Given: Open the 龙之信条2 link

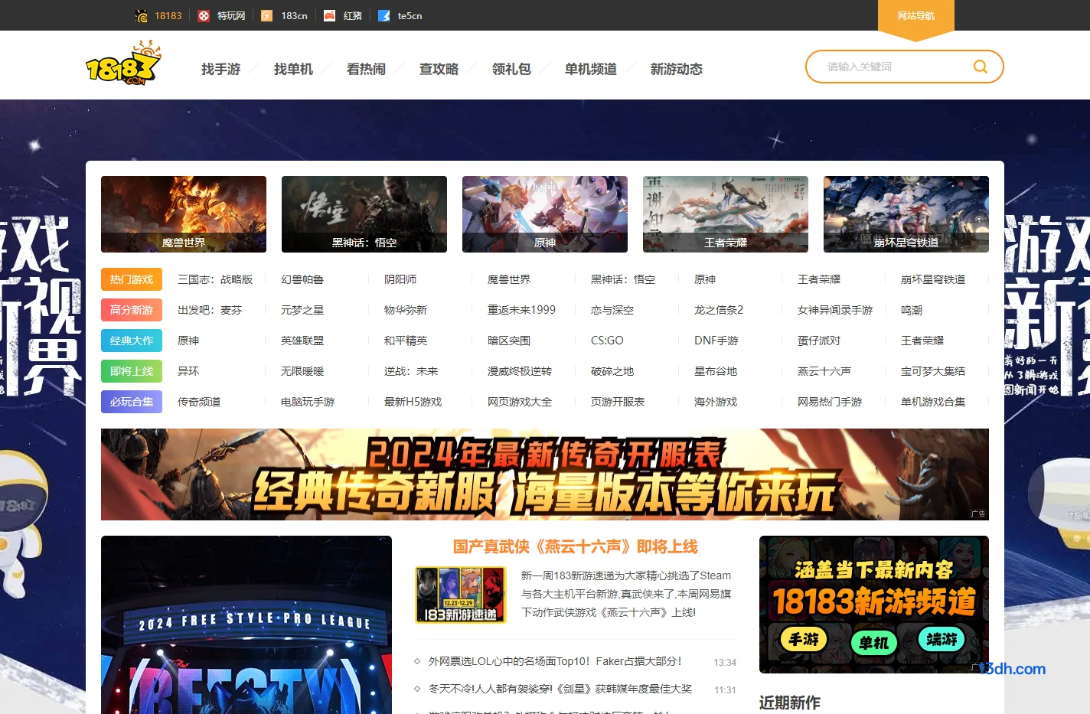Looking at the screenshot, I should point(719,310).
